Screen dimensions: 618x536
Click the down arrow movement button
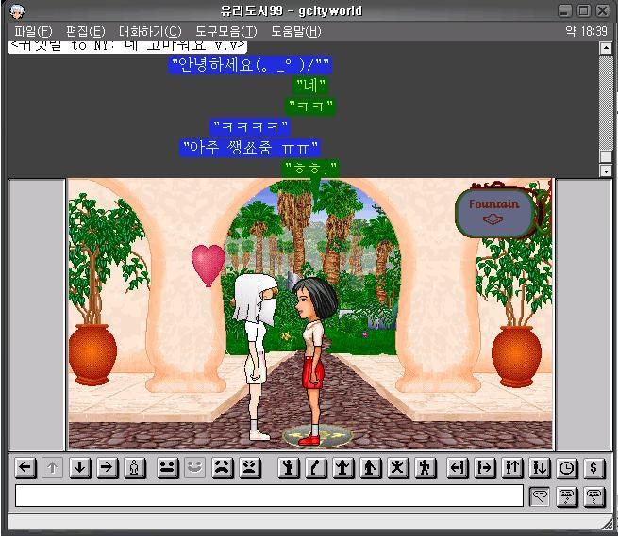coord(80,467)
